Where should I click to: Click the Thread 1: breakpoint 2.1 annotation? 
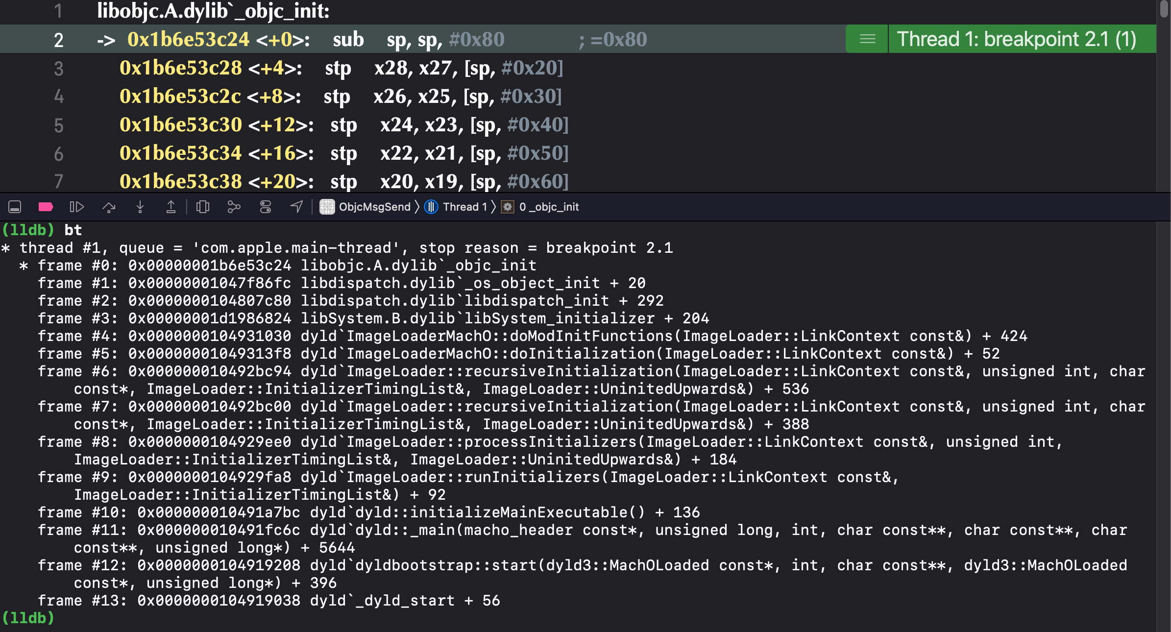click(1017, 39)
